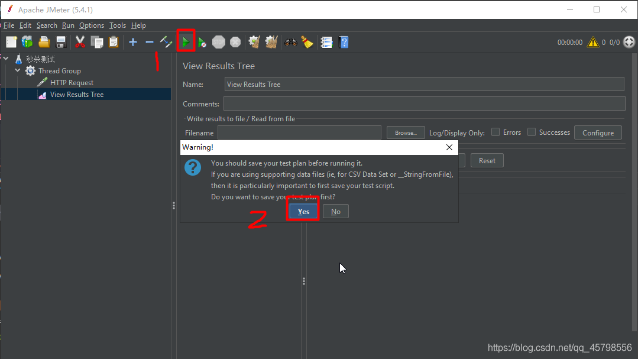Image resolution: width=638 pixels, height=359 pixels.
Task: Open the Run menu
Action: (68, 25)
